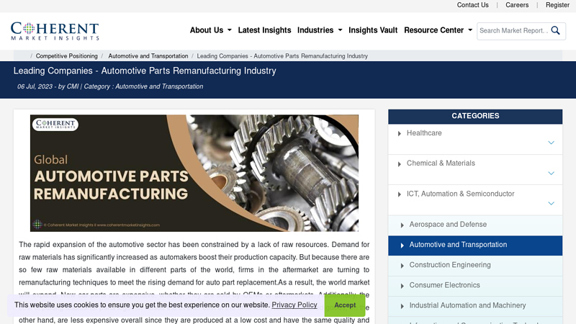
Task: Expand the Healthcare category chevron
Action: tap(551, 143)
